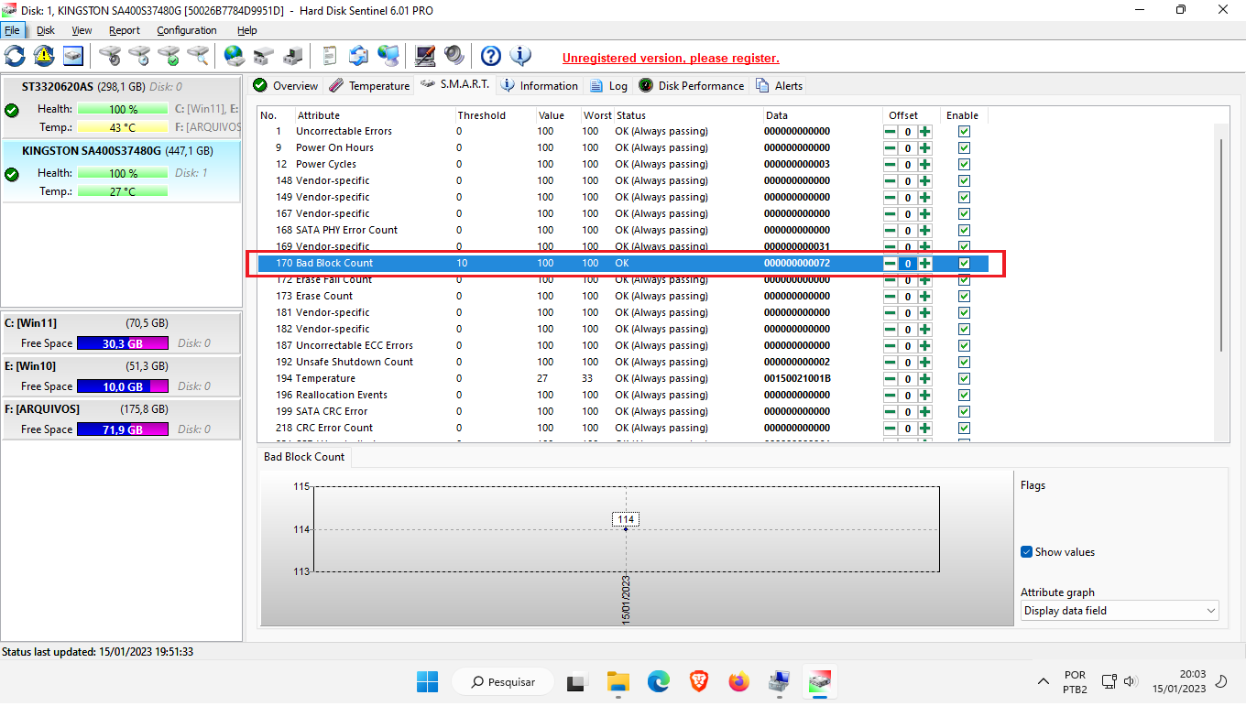Click the Start button on taskbar

coord(427,682)
